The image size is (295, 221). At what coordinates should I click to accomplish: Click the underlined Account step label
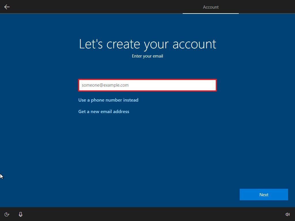point(211,7)
